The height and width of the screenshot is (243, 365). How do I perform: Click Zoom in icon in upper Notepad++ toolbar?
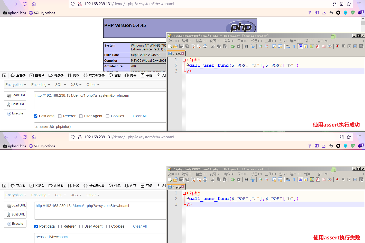pyautogui.click(x=260, y=46)
